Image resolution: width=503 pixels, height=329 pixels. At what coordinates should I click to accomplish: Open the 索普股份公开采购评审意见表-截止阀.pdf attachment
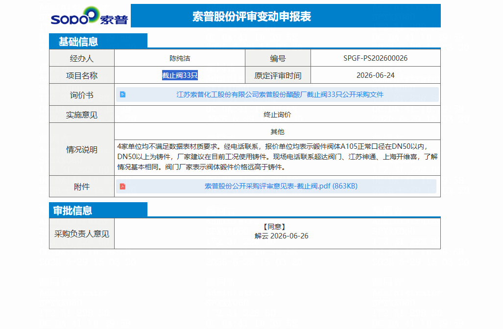[281, 186]
